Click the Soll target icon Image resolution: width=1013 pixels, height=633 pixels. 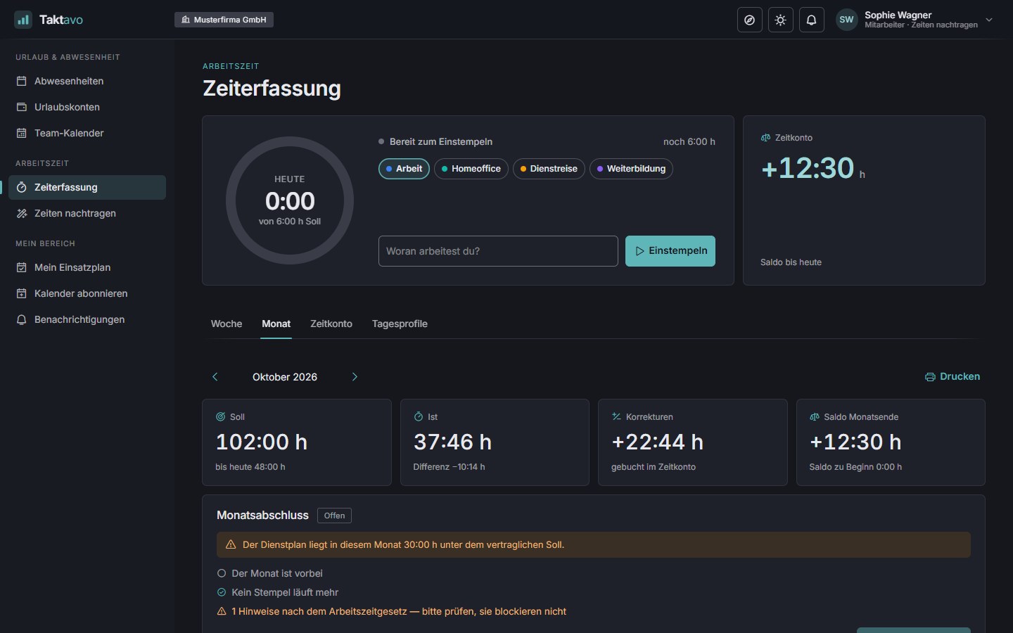point(220,417)
